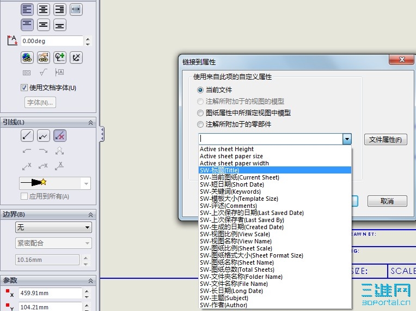Click panel collapse handle
Viewport: 416px width, 311px height.
point(102,134)
